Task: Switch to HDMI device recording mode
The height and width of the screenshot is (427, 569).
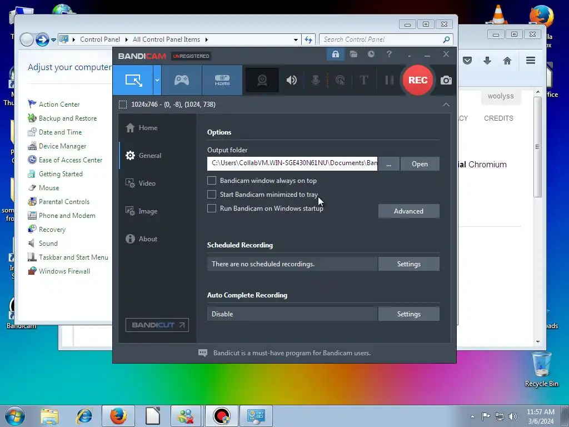Action: click(222, 80)
